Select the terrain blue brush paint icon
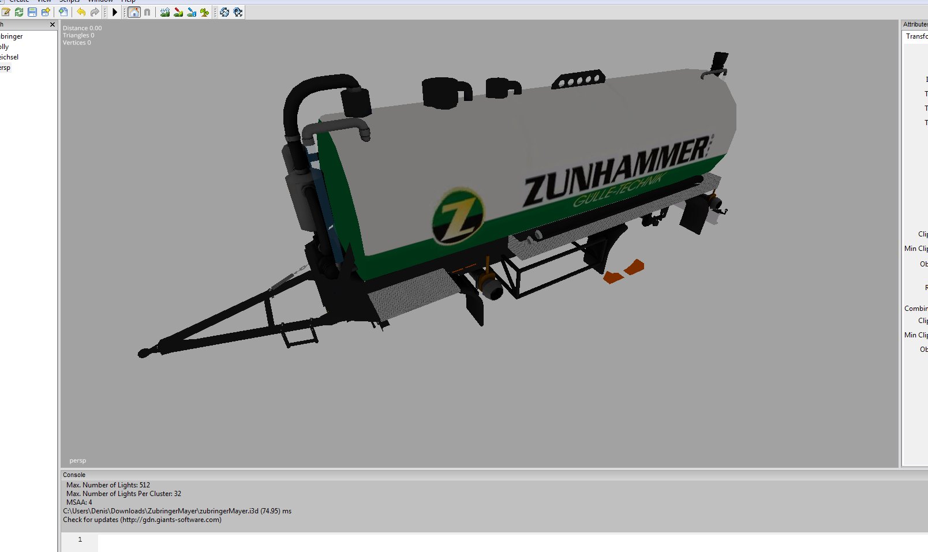Screen dimensions: 928x552 pos(192,12)
